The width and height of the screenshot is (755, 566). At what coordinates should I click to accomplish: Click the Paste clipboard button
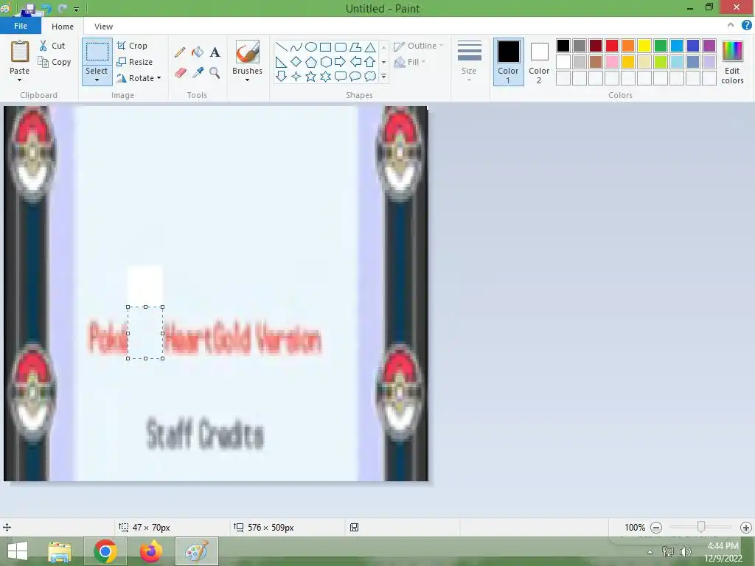(20, 52)
